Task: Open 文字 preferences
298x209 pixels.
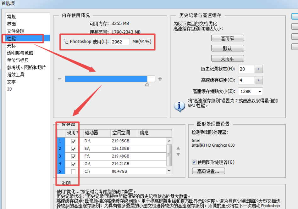Action: tap(11, 82)
